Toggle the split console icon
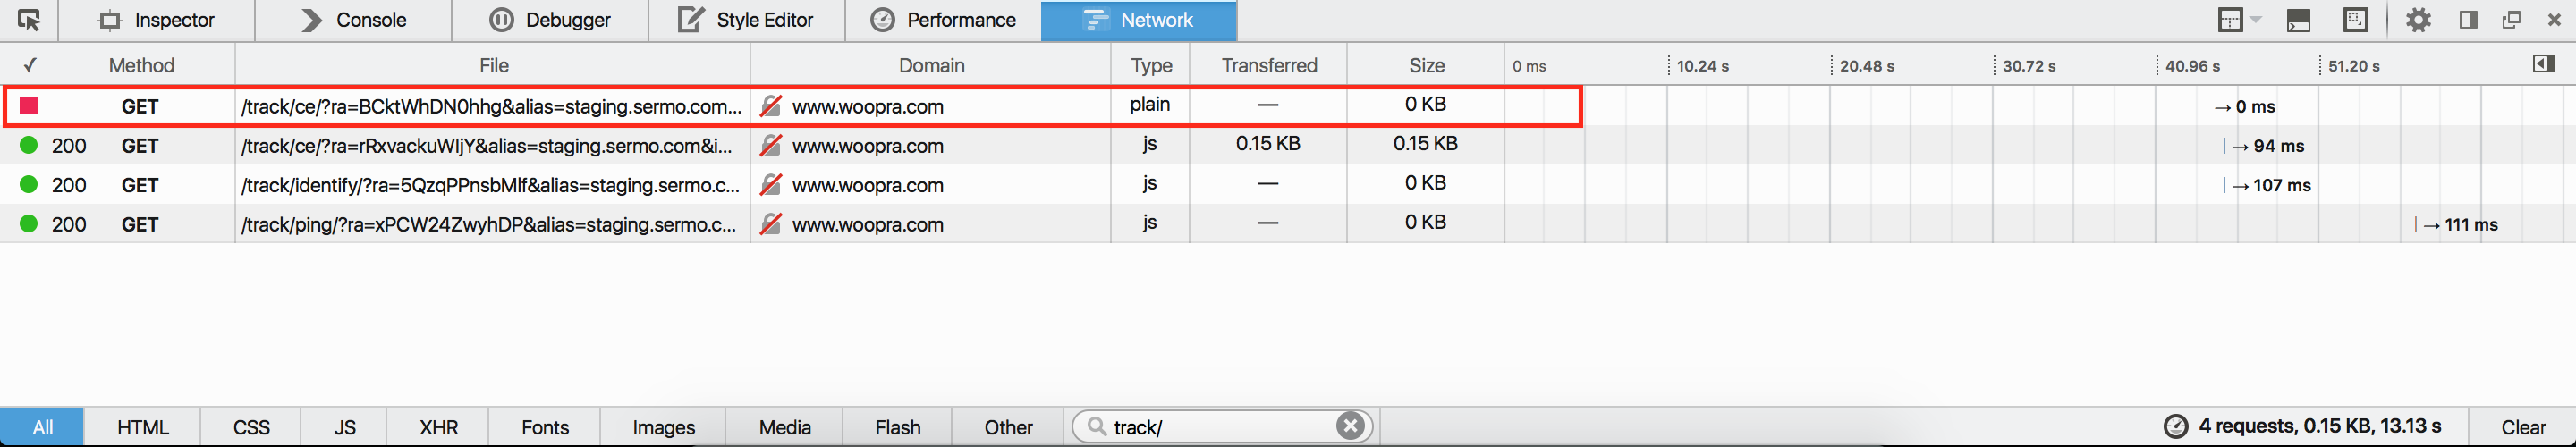 pos(2298,20)
